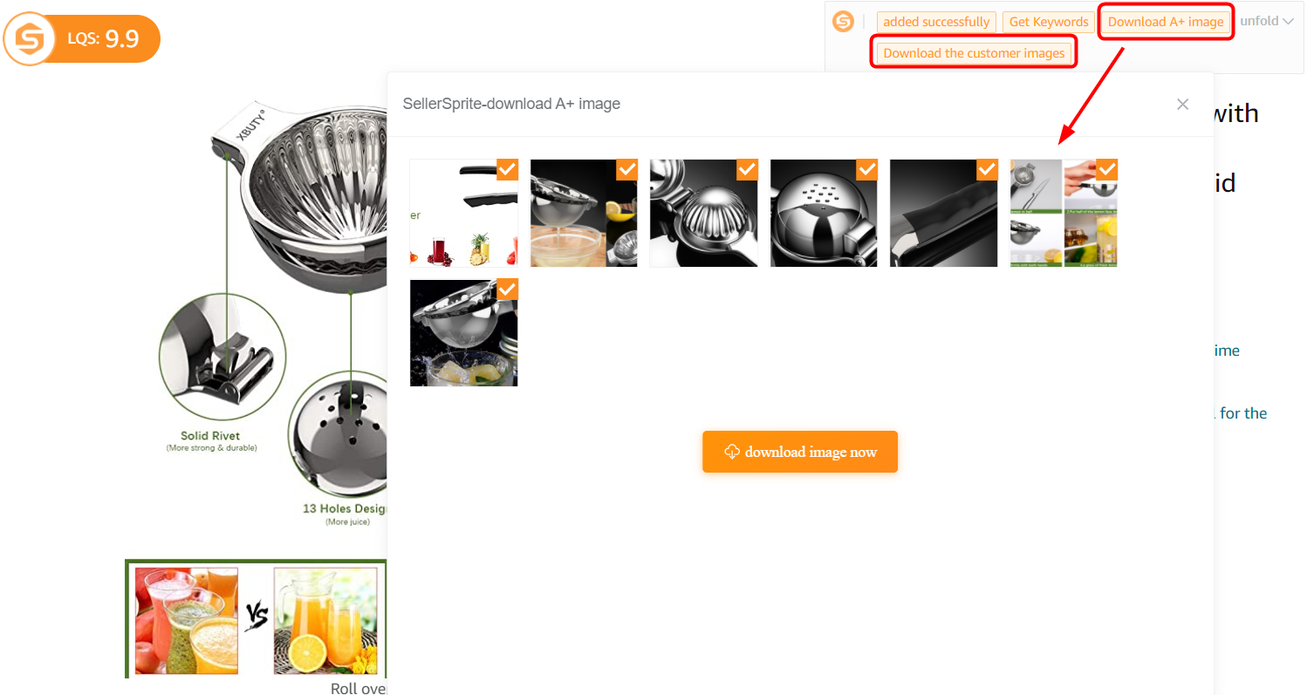Uncheck the lemon squeezer bowl image checkbox

pyautogui.click(x=626, y=169)
